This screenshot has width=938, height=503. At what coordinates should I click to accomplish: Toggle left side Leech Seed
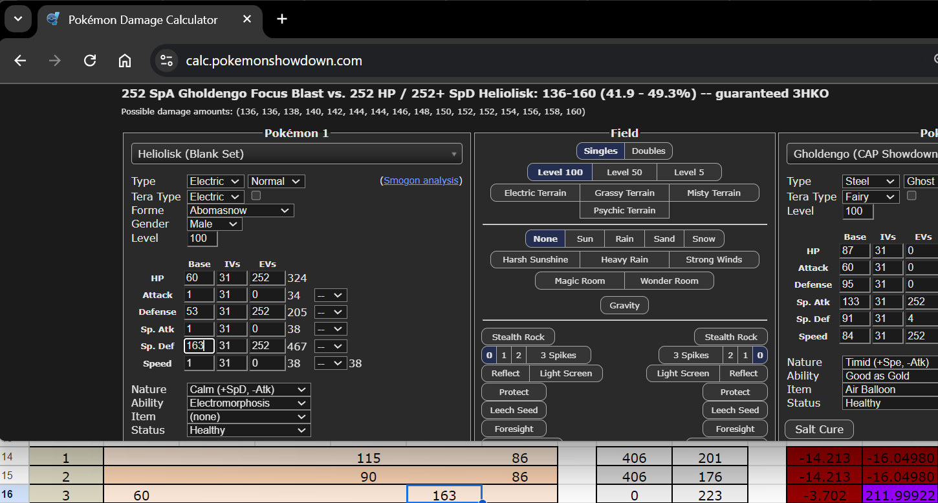pos(514,410)
